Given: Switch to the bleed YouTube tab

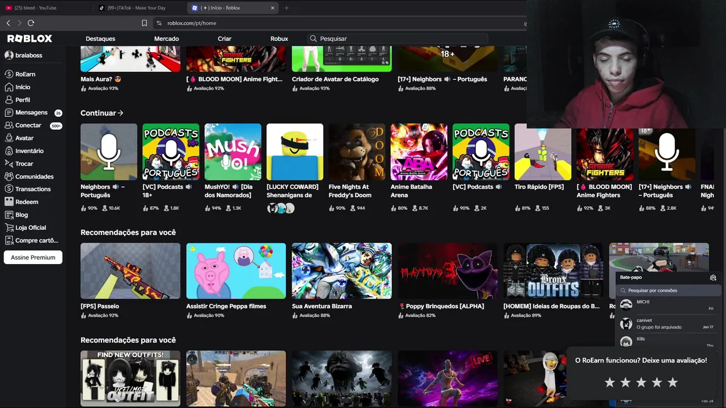Looking at the screenshot, I should pos(47,8).
